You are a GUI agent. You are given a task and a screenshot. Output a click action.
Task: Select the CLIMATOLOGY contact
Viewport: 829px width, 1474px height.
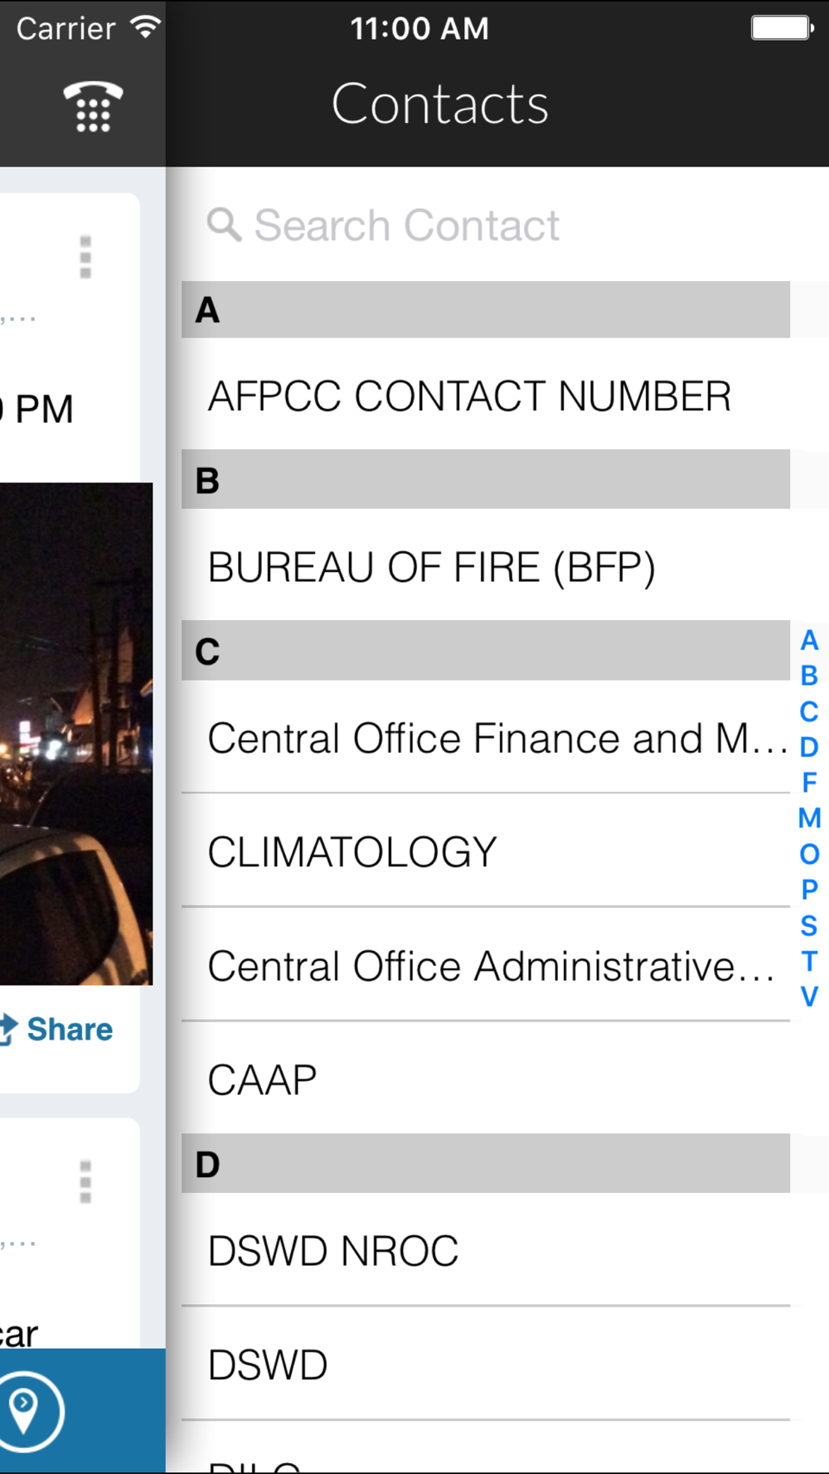point(352,852)
